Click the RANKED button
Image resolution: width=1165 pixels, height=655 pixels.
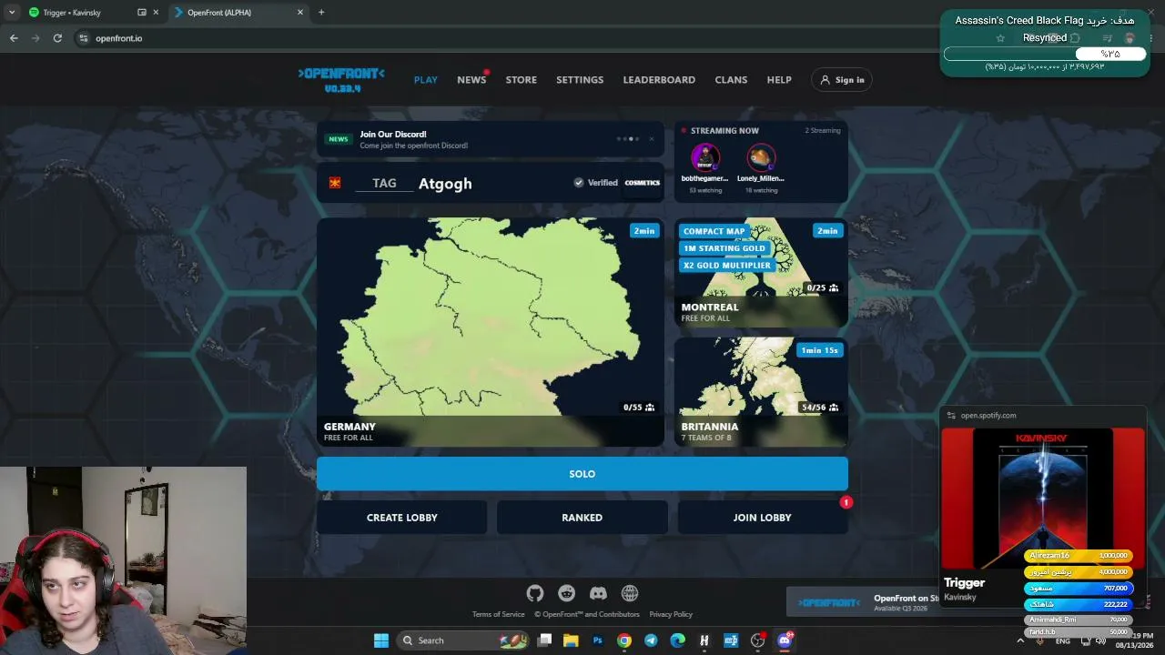click(x=582, y=518)
